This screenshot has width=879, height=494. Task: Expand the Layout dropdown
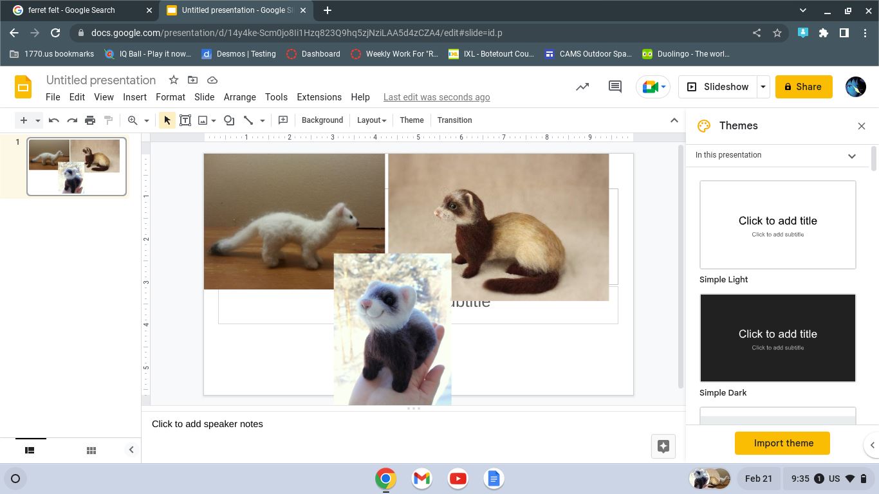pos(371,120)
